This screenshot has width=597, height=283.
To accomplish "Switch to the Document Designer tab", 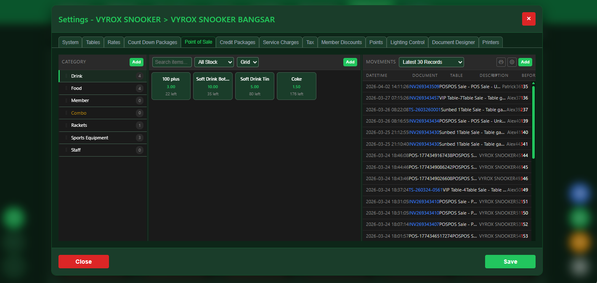I will point(453,42).
